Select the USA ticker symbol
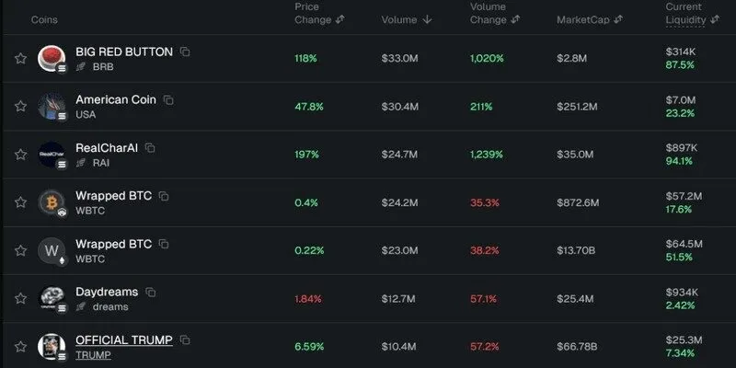Screen dimensions: 736x368 86,114
